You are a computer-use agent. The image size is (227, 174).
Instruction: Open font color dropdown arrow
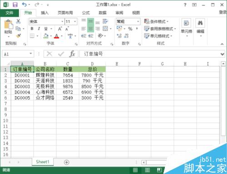pos(62,36)
